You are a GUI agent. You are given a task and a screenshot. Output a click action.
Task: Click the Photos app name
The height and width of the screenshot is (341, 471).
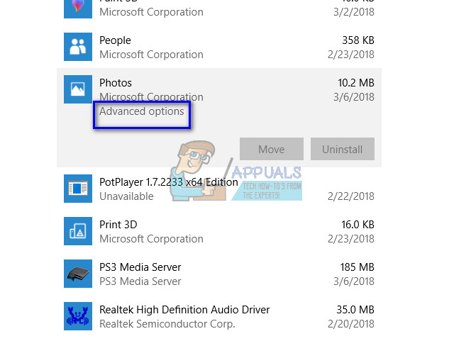[116, 83]
